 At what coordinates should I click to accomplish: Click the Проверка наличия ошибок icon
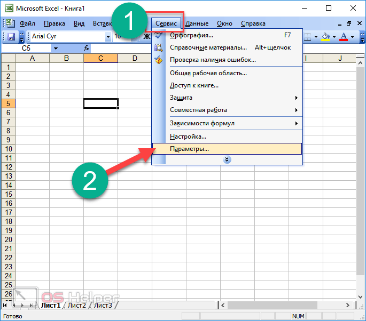pyautogui.click(x=159, y=60)
